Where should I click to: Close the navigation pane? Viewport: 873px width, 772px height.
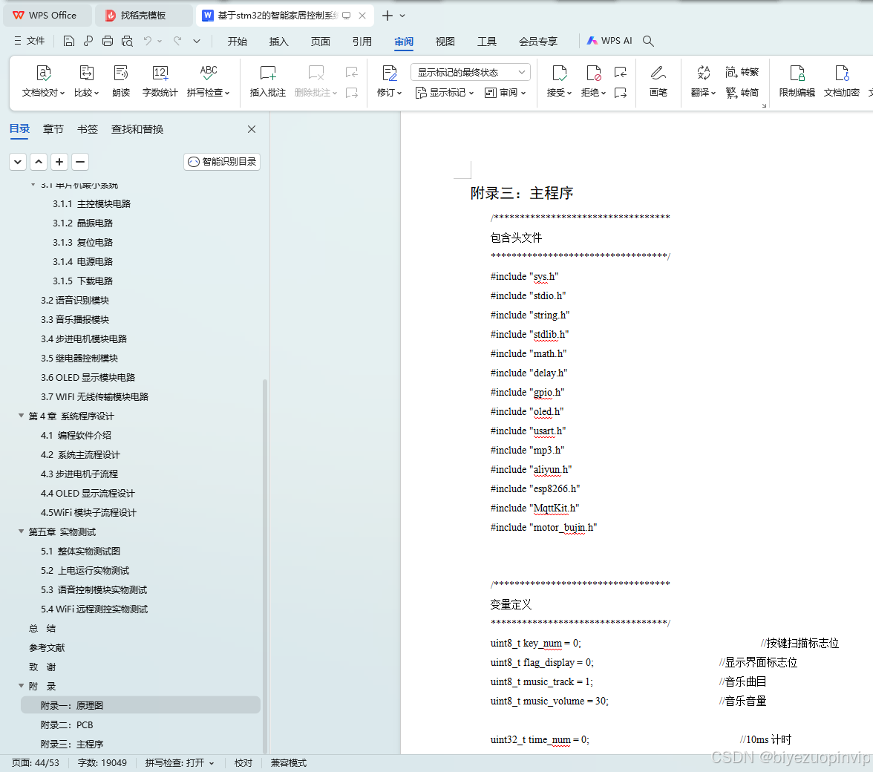tap(252, 129)
